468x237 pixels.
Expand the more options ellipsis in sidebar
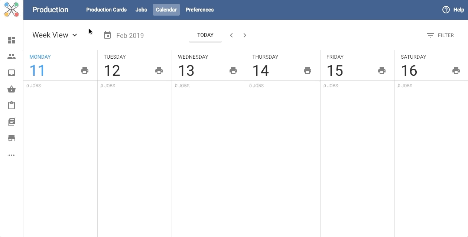[x=12, y=155]
